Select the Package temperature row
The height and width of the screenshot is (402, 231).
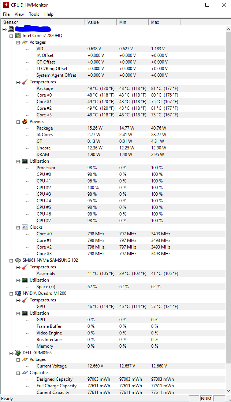tap(45, 88)
